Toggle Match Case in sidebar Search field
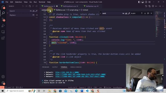Viewport: 166px width, 93px height. (31, 11)
